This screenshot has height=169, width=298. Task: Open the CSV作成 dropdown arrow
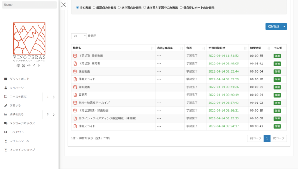click(x=285, y=26)
